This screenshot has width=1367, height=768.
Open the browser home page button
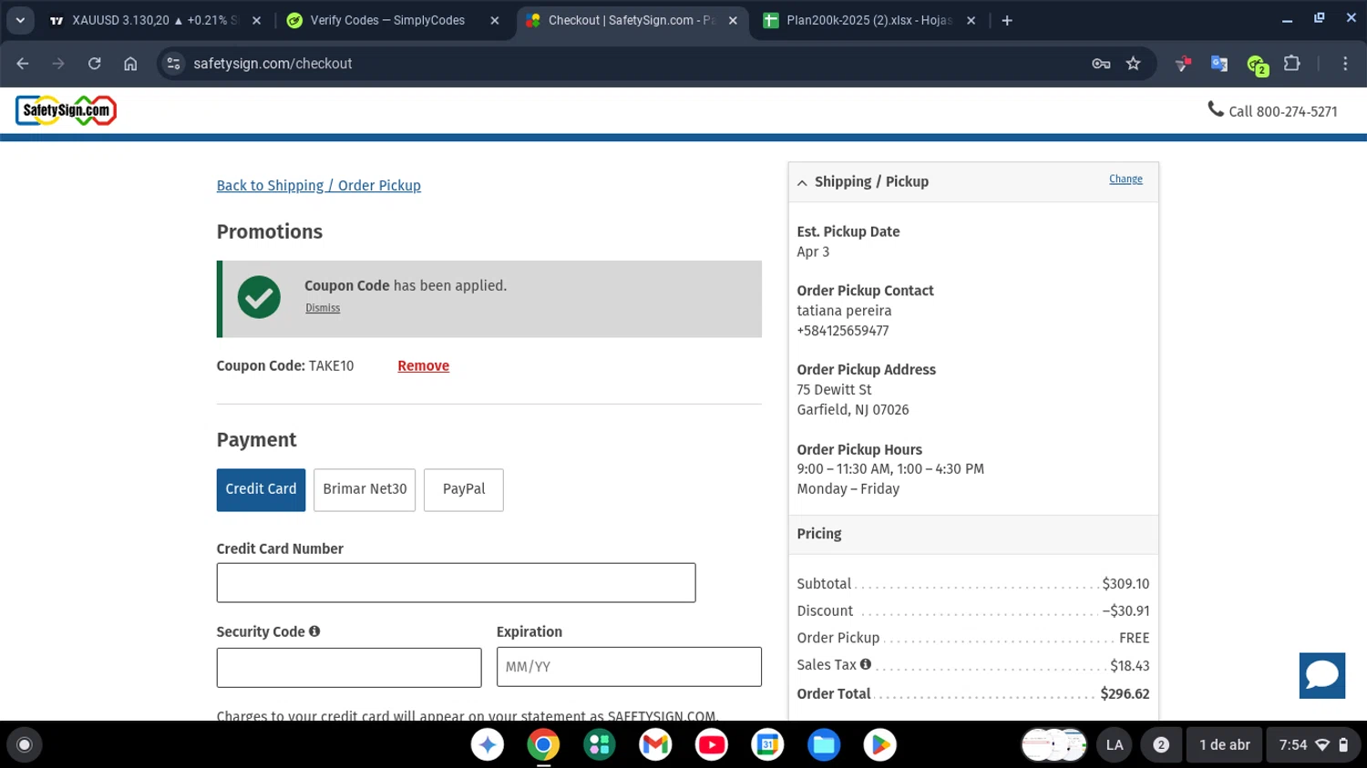[130, 64]
